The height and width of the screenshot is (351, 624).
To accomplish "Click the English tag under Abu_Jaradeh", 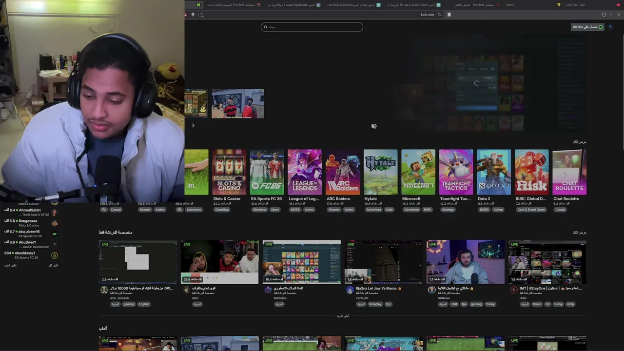I will (144, 304).
